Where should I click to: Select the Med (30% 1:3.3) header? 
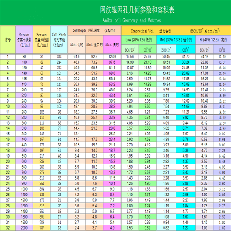tap(176, 40)
